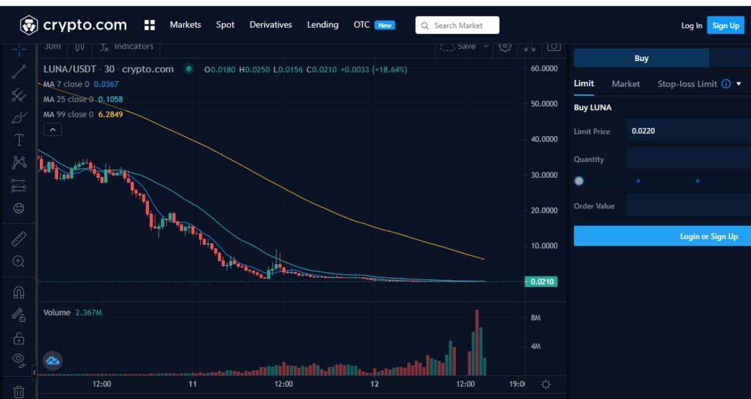Take a chart snapshot with camera icon
Viewport: 751px width, 399px height.
click(554, 46)
